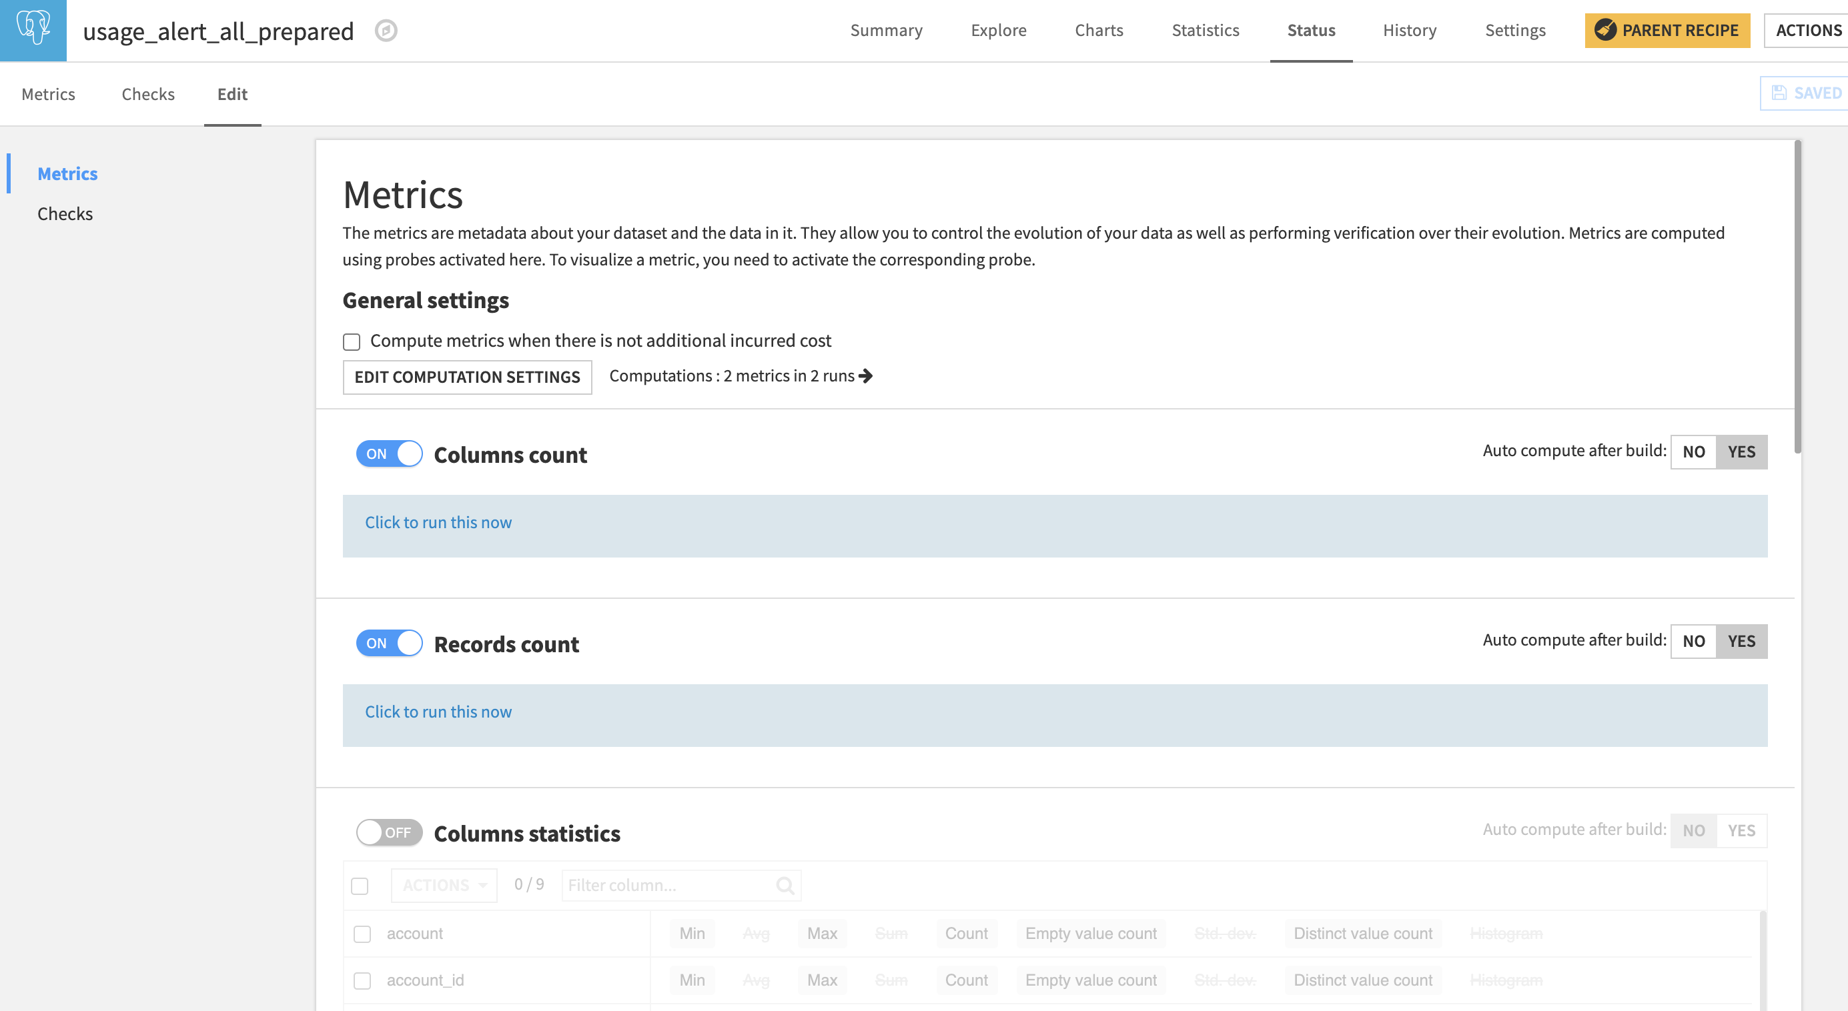Screen dimensions: 1848x1011
Task: Toggle Empty value count for account_id column
Action: [x=1091, y=980]
